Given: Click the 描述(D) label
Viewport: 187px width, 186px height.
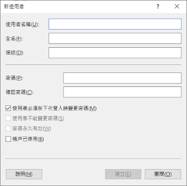Looking at the screenshot, I should click(x=15, y=53).
